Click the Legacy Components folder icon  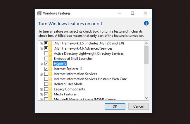(x=51, y=89)
